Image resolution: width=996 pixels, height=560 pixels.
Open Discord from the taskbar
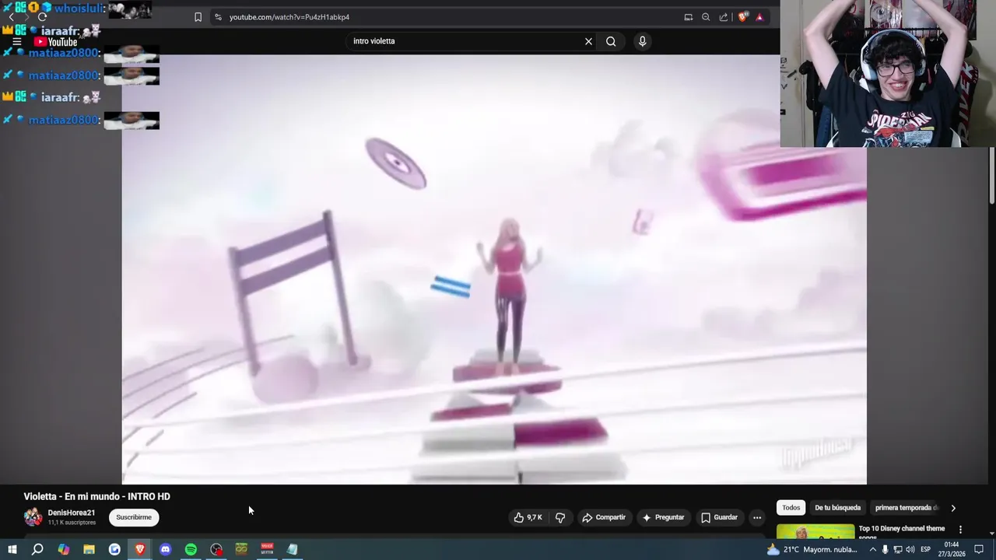coord(165,549)
